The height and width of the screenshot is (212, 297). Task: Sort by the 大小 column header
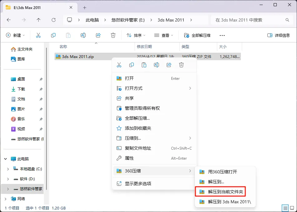(x=229, y=46)
